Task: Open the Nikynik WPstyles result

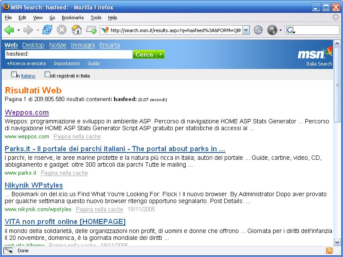Action: 34,185
